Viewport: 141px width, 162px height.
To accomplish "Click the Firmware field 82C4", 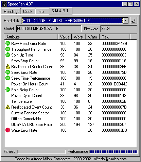I will [119, 29].
